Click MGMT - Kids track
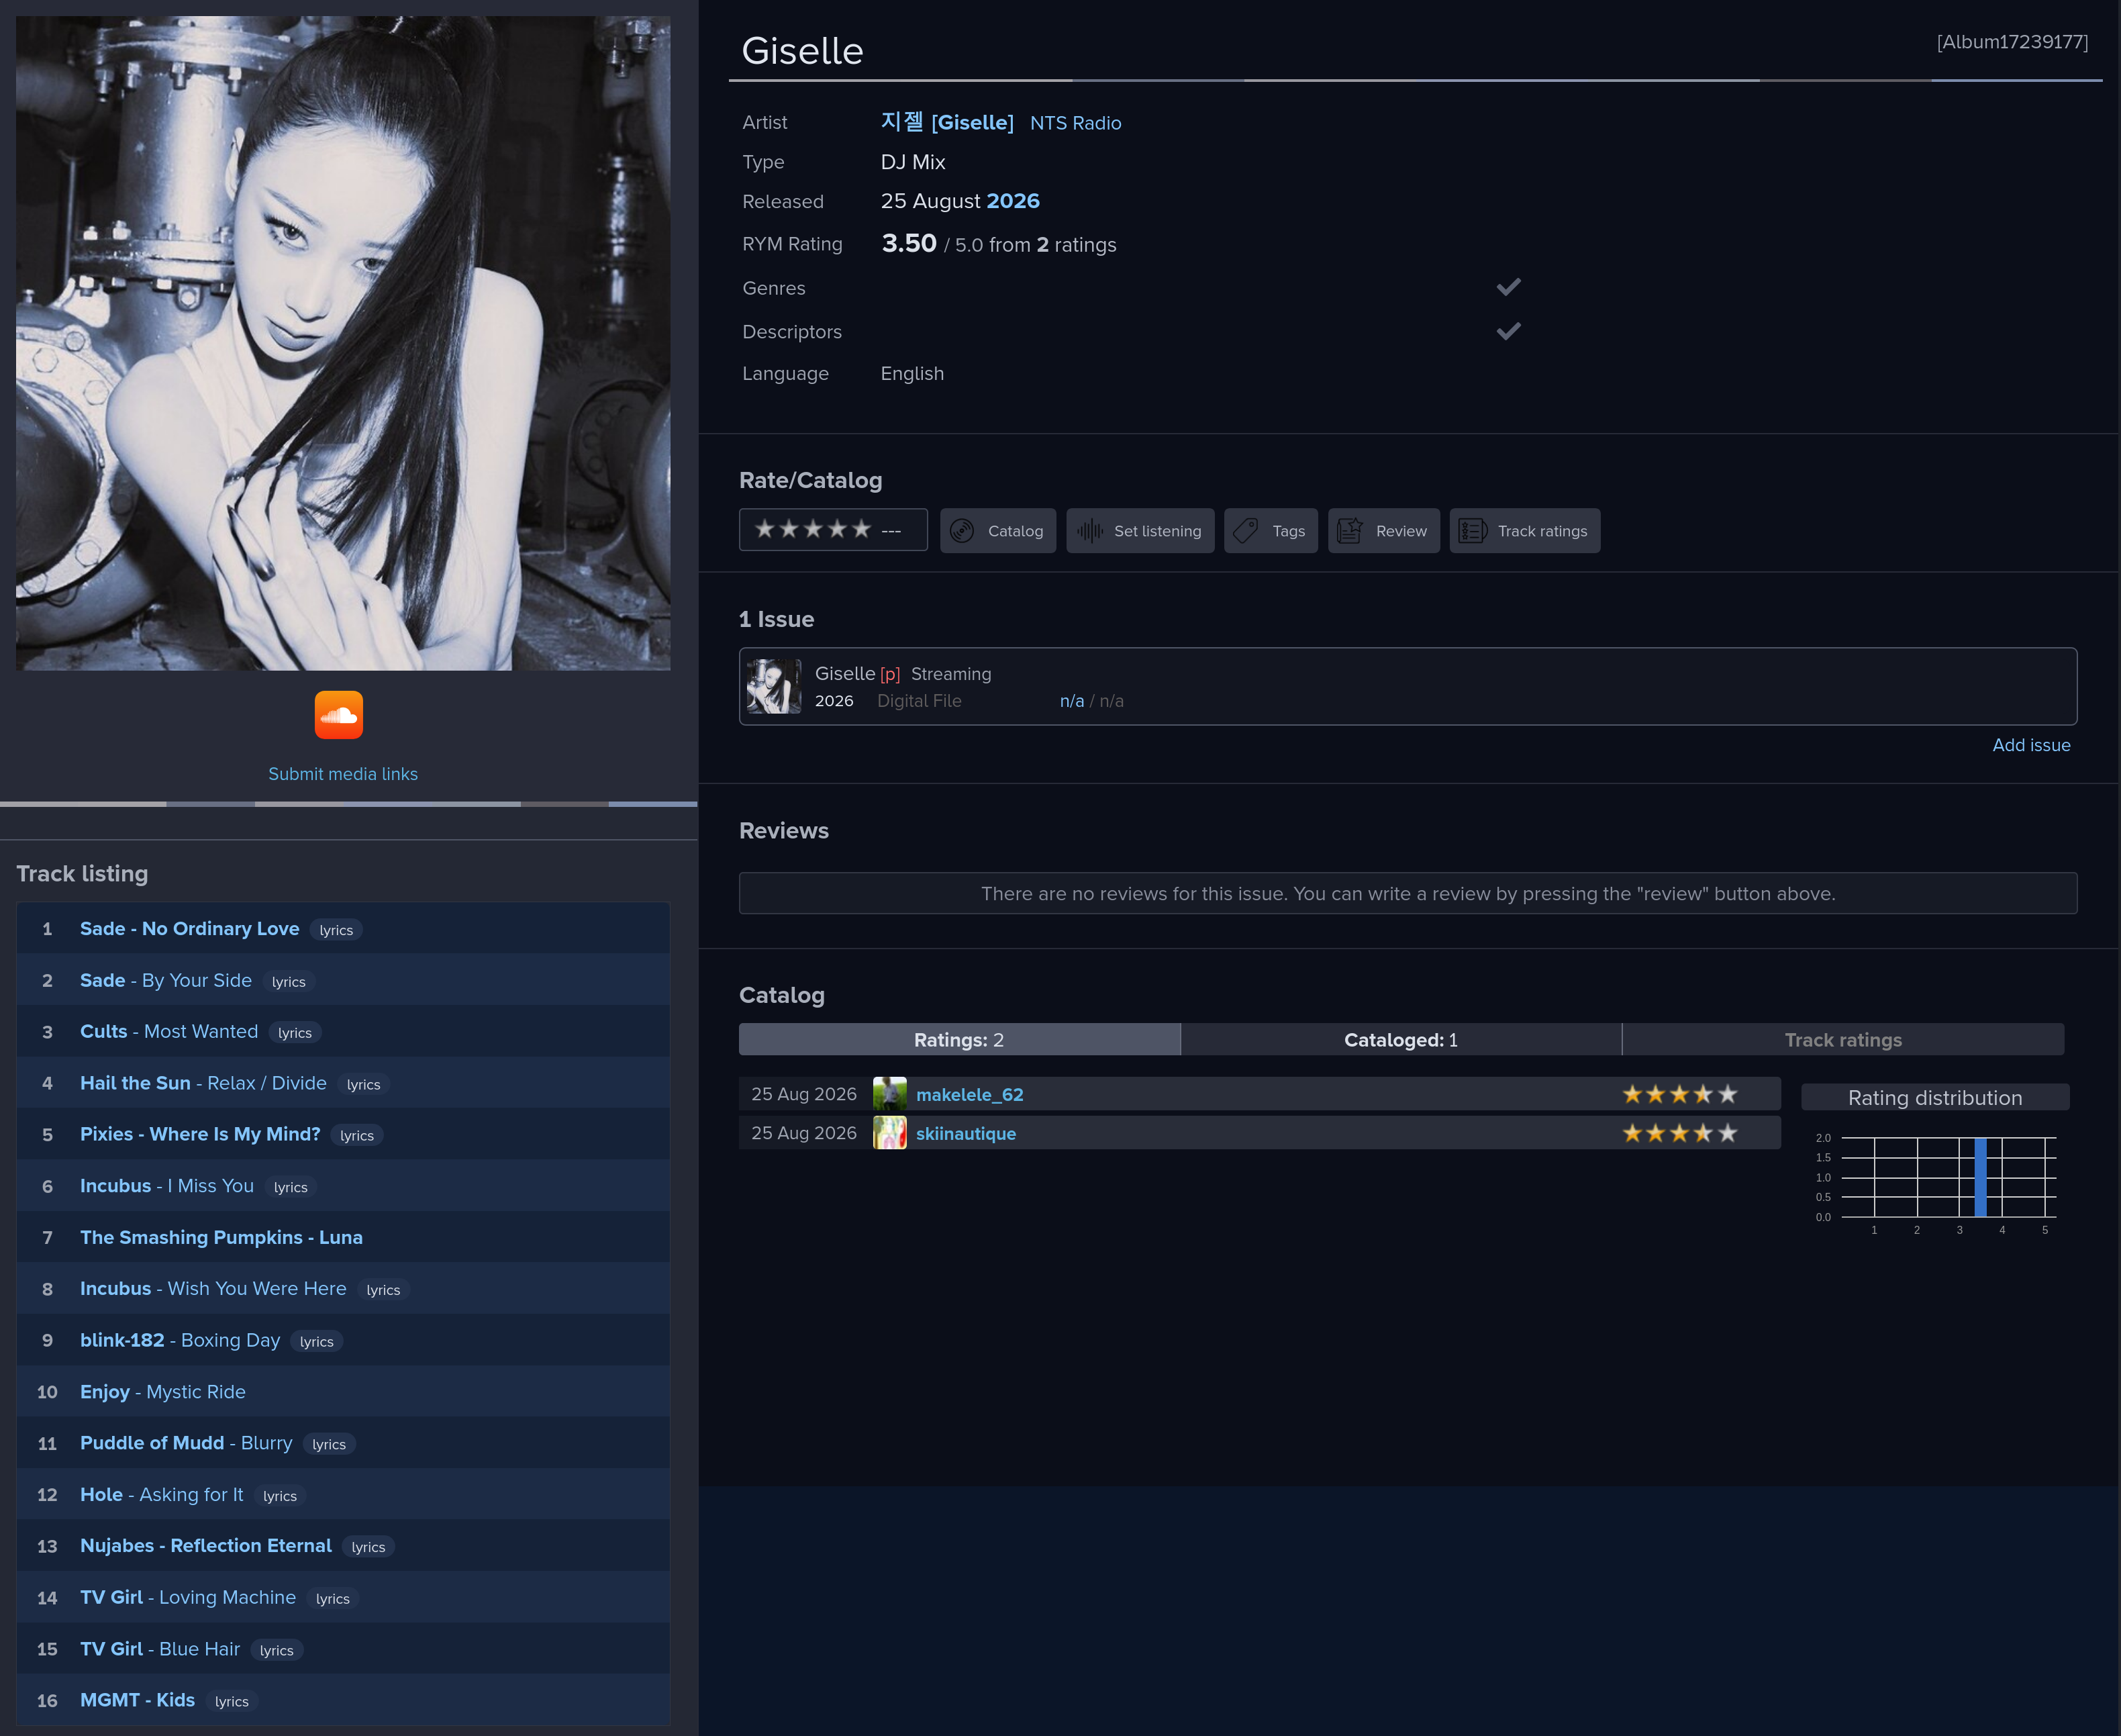The image size is (2121, 1736). click(138, 1700)
